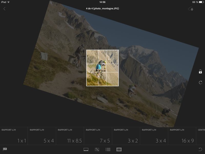
Task: Tap the partially visible CENTR preset
Action: pyautogui.click(x=201, y=136)
